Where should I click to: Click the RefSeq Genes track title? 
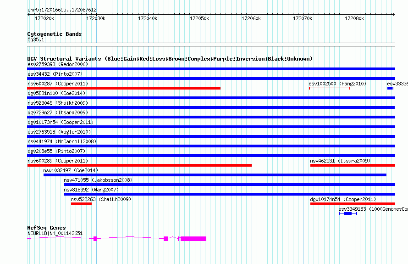[46, 228]
